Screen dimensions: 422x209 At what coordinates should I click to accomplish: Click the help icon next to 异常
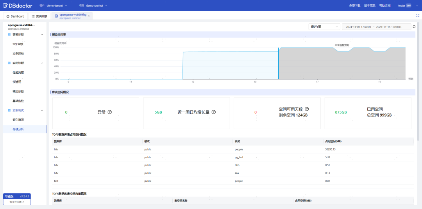click(x=109, y=112)
